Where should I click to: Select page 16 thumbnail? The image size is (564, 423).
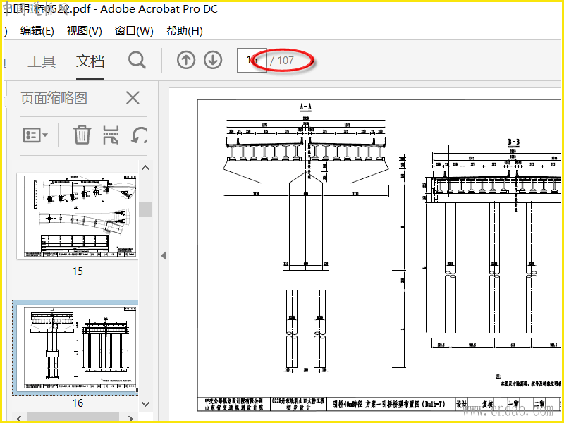pyautogui.click(x=78, y=348)
